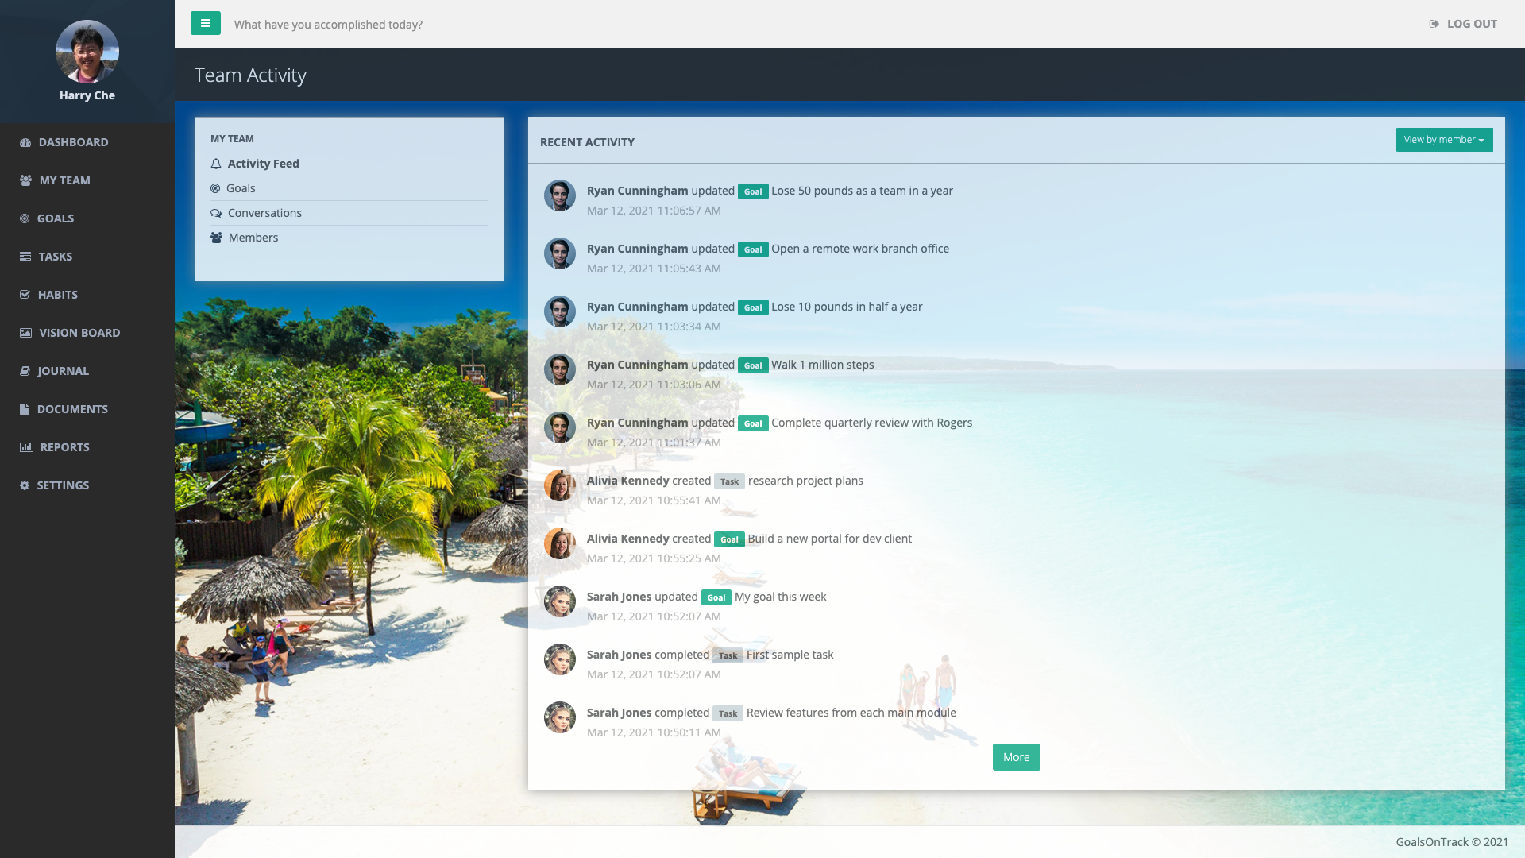Click the Journal book icon in sidebar
This screenshot has height=858, width=1525.
25,371
